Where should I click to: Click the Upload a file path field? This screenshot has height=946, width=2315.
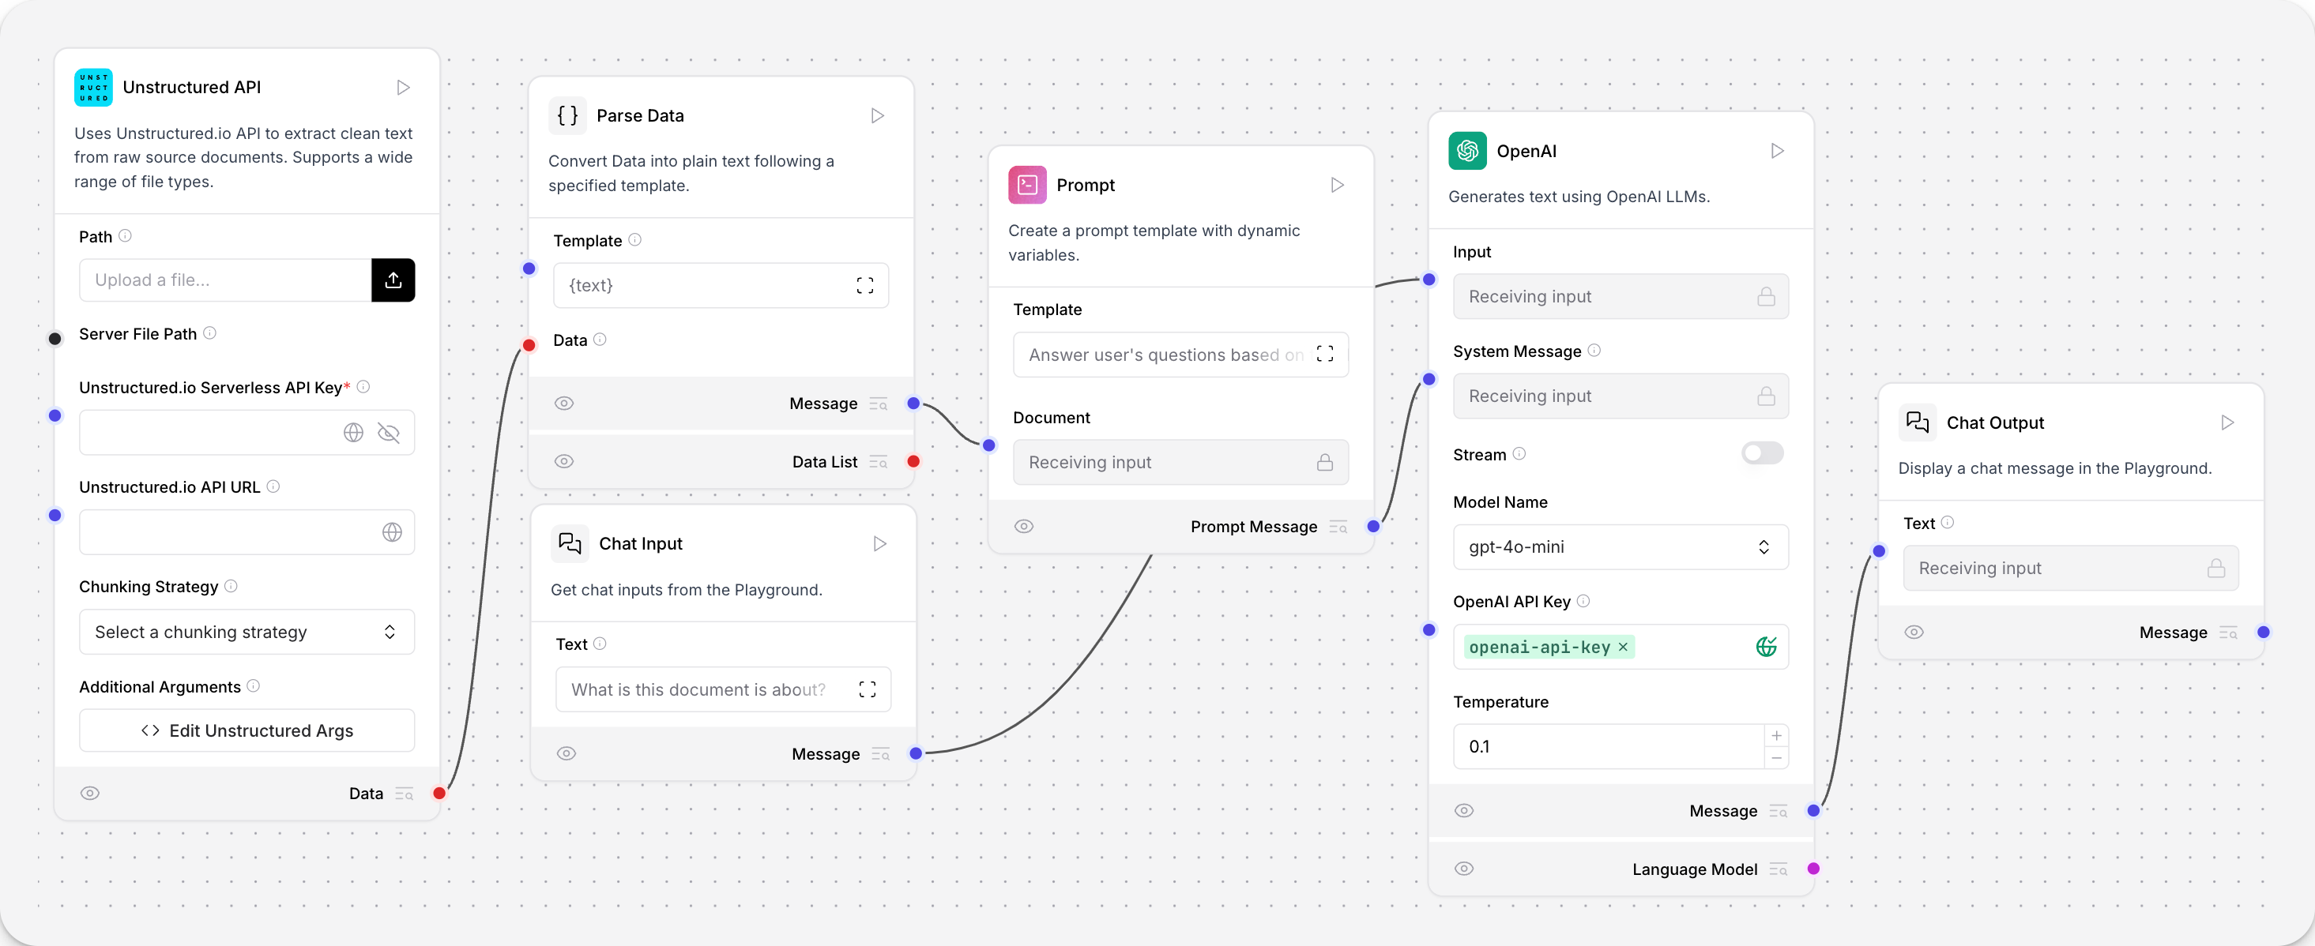pos(225,280)
